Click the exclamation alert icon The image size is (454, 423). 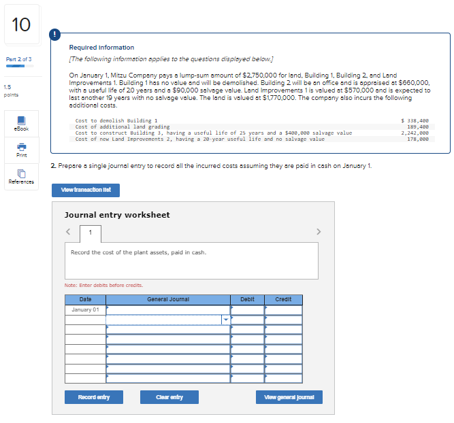click(x=54, y=35)
